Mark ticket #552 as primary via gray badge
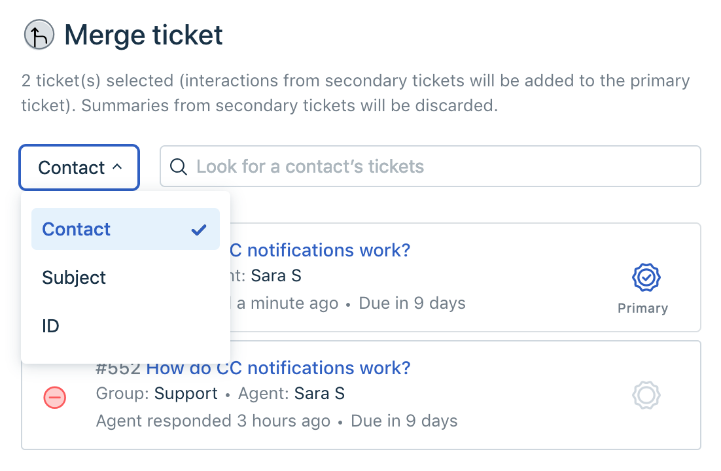721x471 pixels. [646, 395]
